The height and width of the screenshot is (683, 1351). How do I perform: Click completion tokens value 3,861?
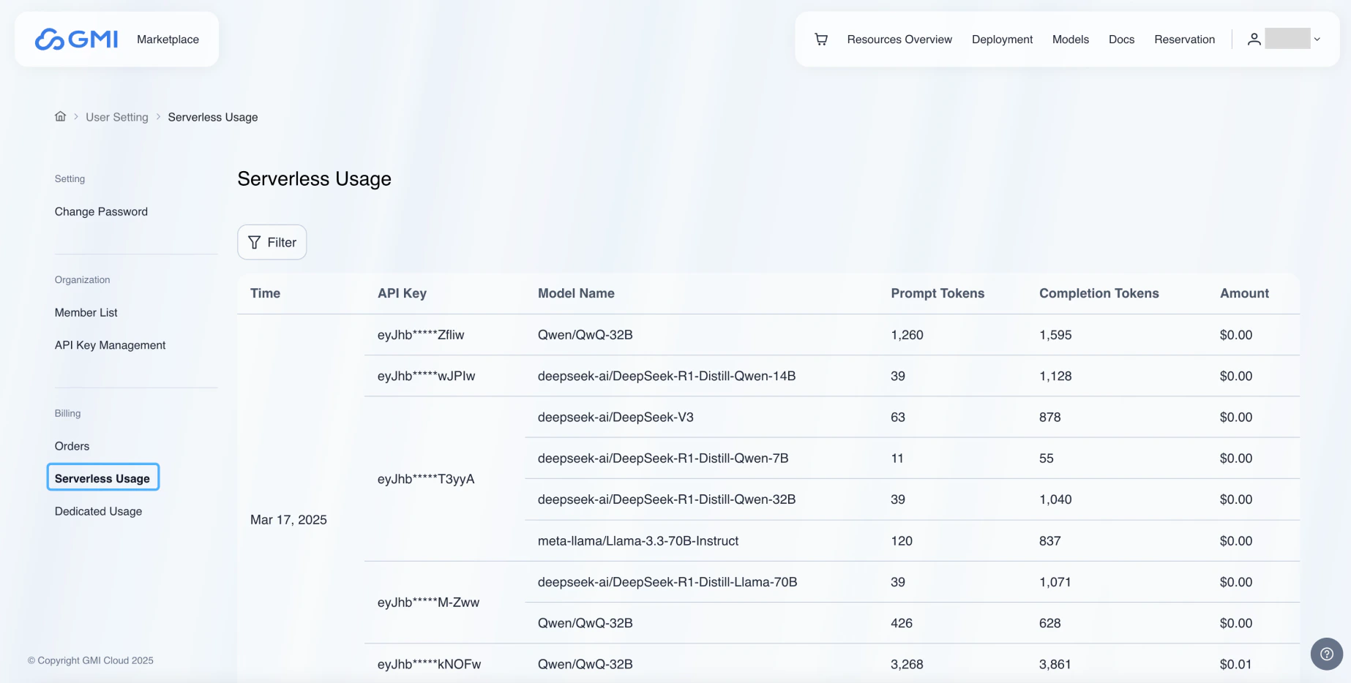click(1055, 664)
